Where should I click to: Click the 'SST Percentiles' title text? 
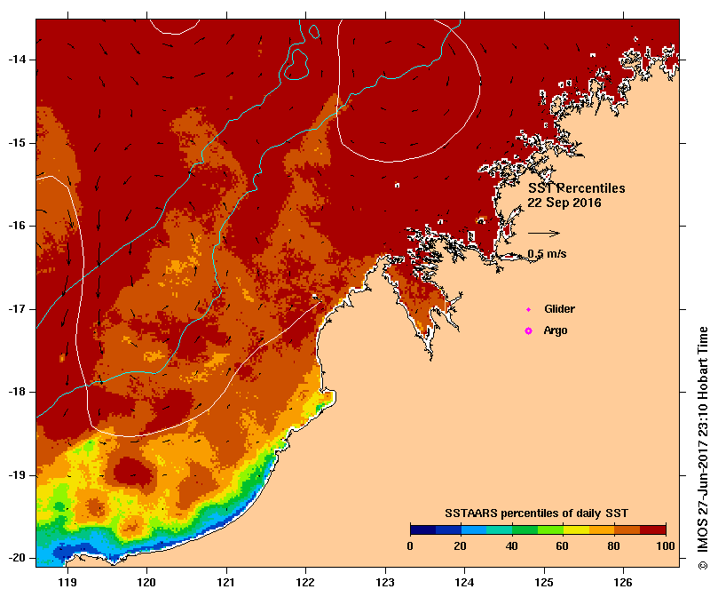[x=577, y=188]
